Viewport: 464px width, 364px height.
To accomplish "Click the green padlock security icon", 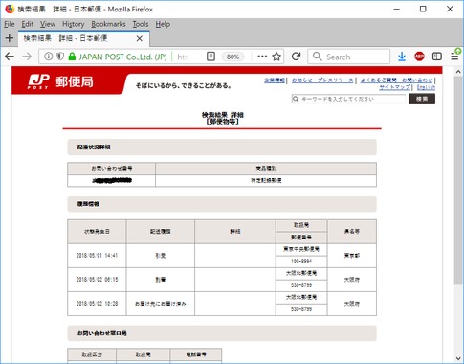I will coord(72,57).
